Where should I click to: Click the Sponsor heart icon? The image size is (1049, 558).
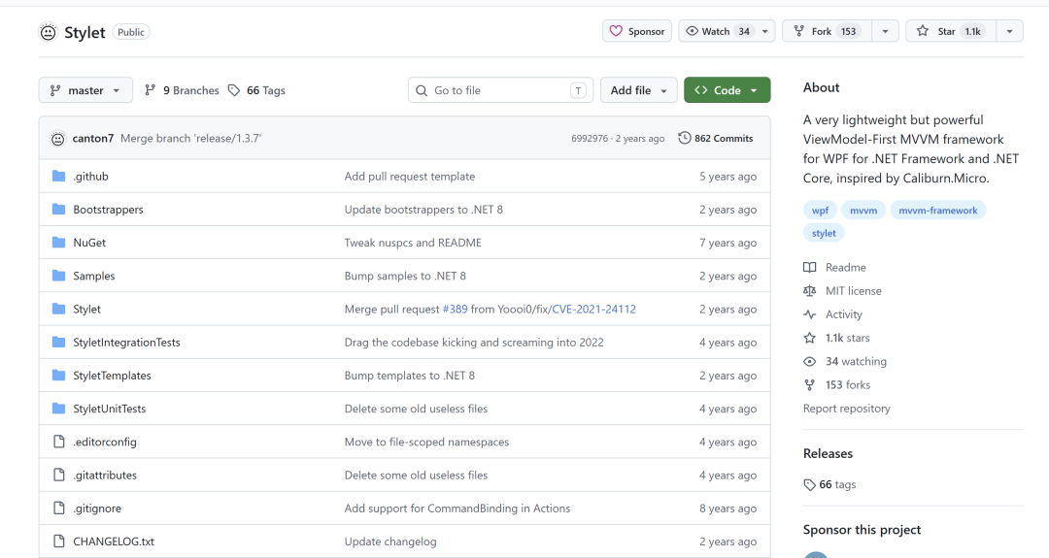pyautogui.click(x=616, y=31)
